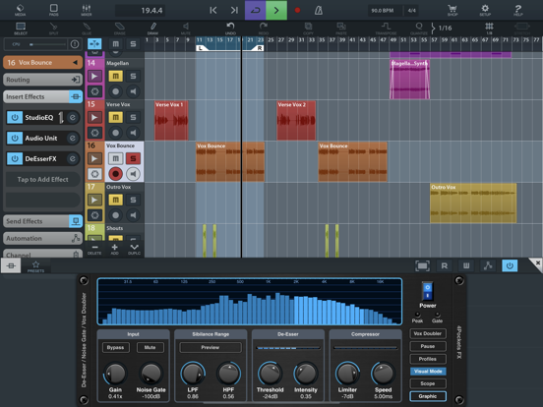Expand the Automation section
This screenshot has width=543, height=407.
[42, 239]
